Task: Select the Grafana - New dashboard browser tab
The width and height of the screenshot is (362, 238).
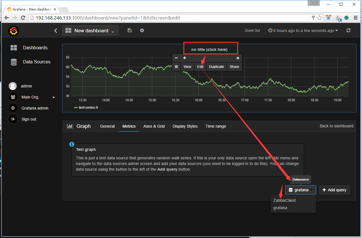Action: coord(31,9)
